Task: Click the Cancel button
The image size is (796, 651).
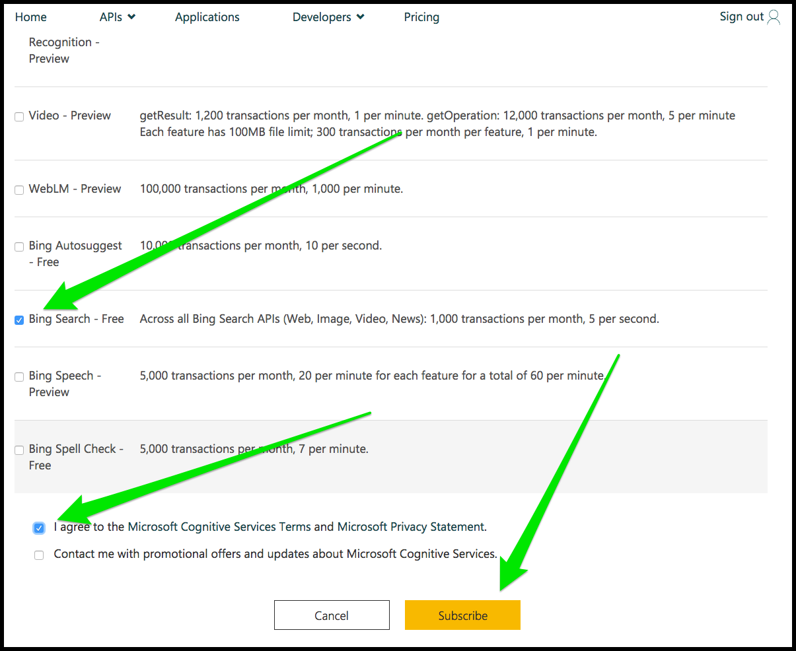Action: pos(332,615)
